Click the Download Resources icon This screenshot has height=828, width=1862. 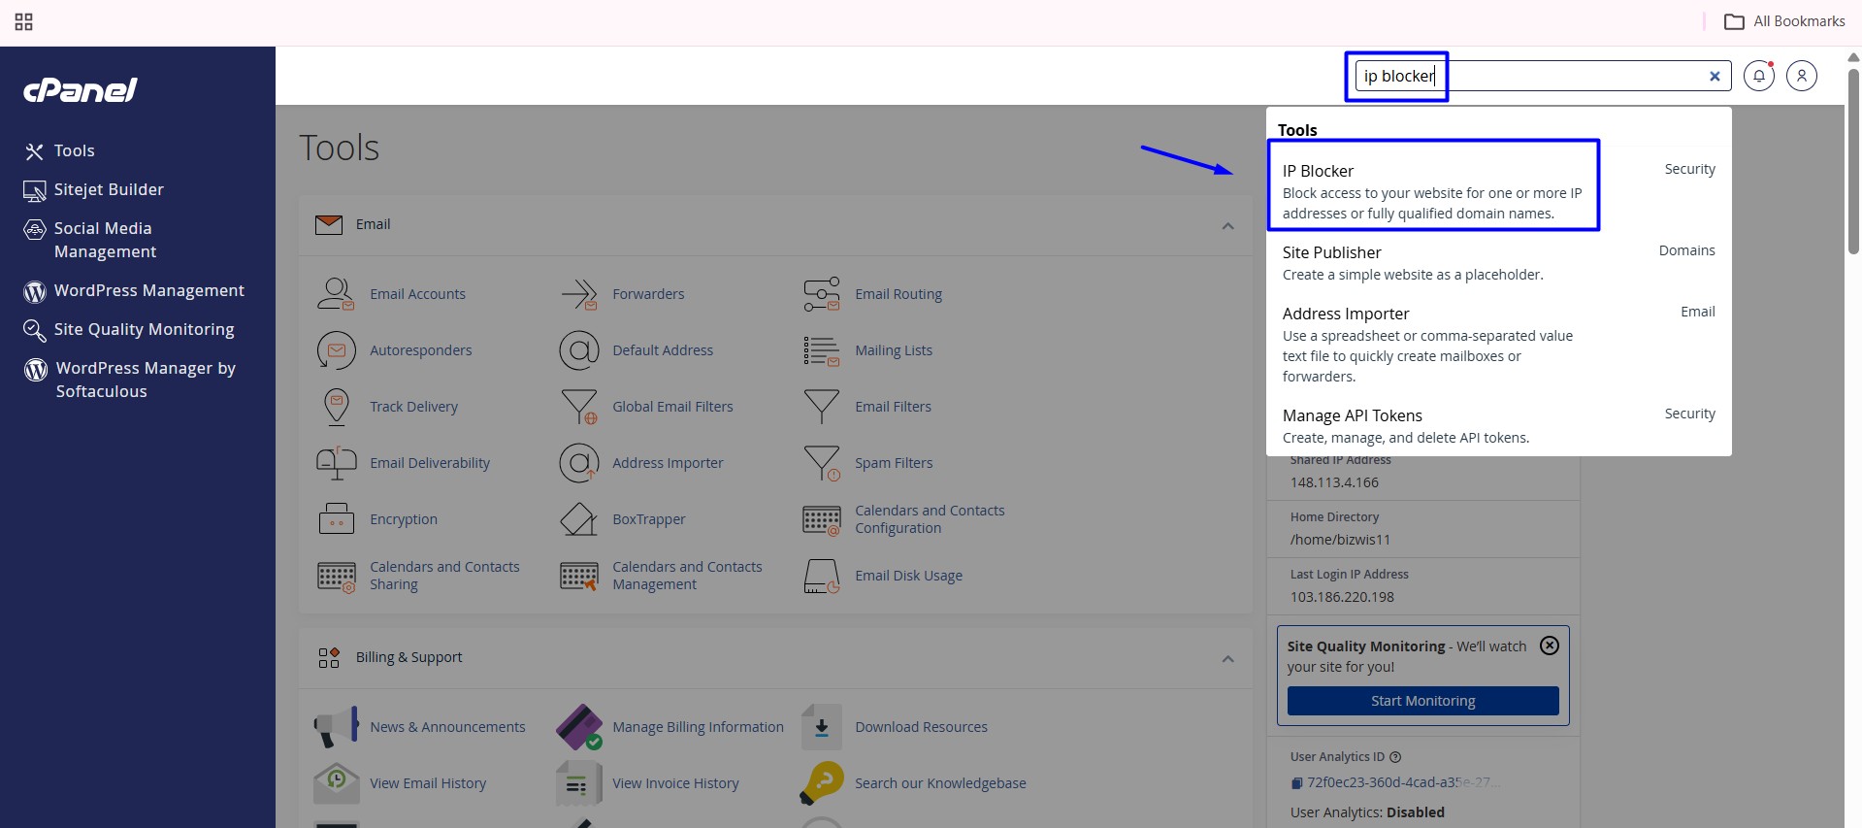(x=821, y=727)
